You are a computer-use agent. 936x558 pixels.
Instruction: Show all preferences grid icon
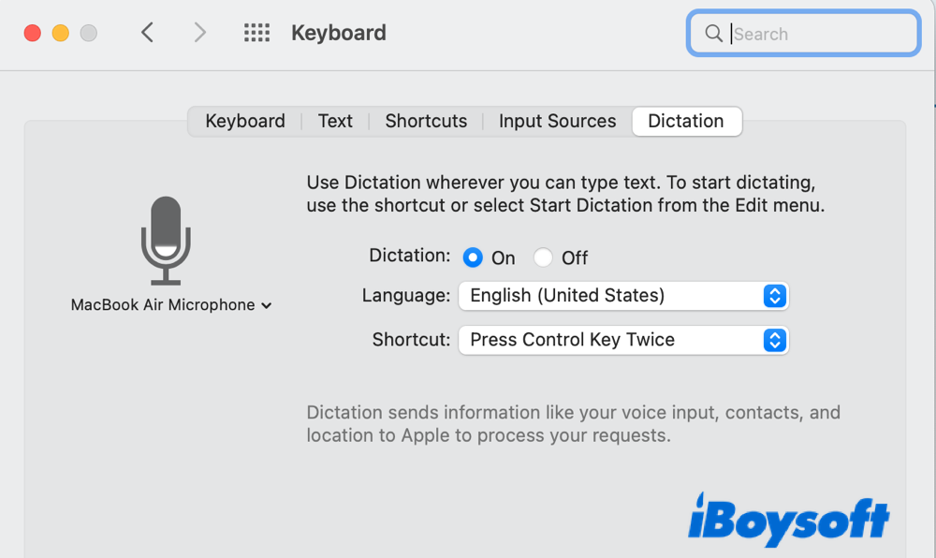tap(256, 33)
